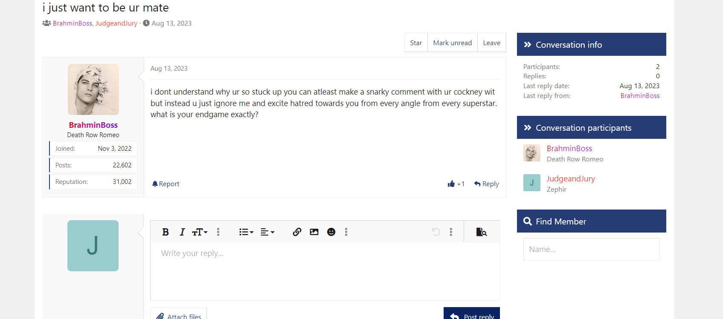The image size is (723, 319).
Task: Leave the conversation
Action: click(x=491, y=43)
